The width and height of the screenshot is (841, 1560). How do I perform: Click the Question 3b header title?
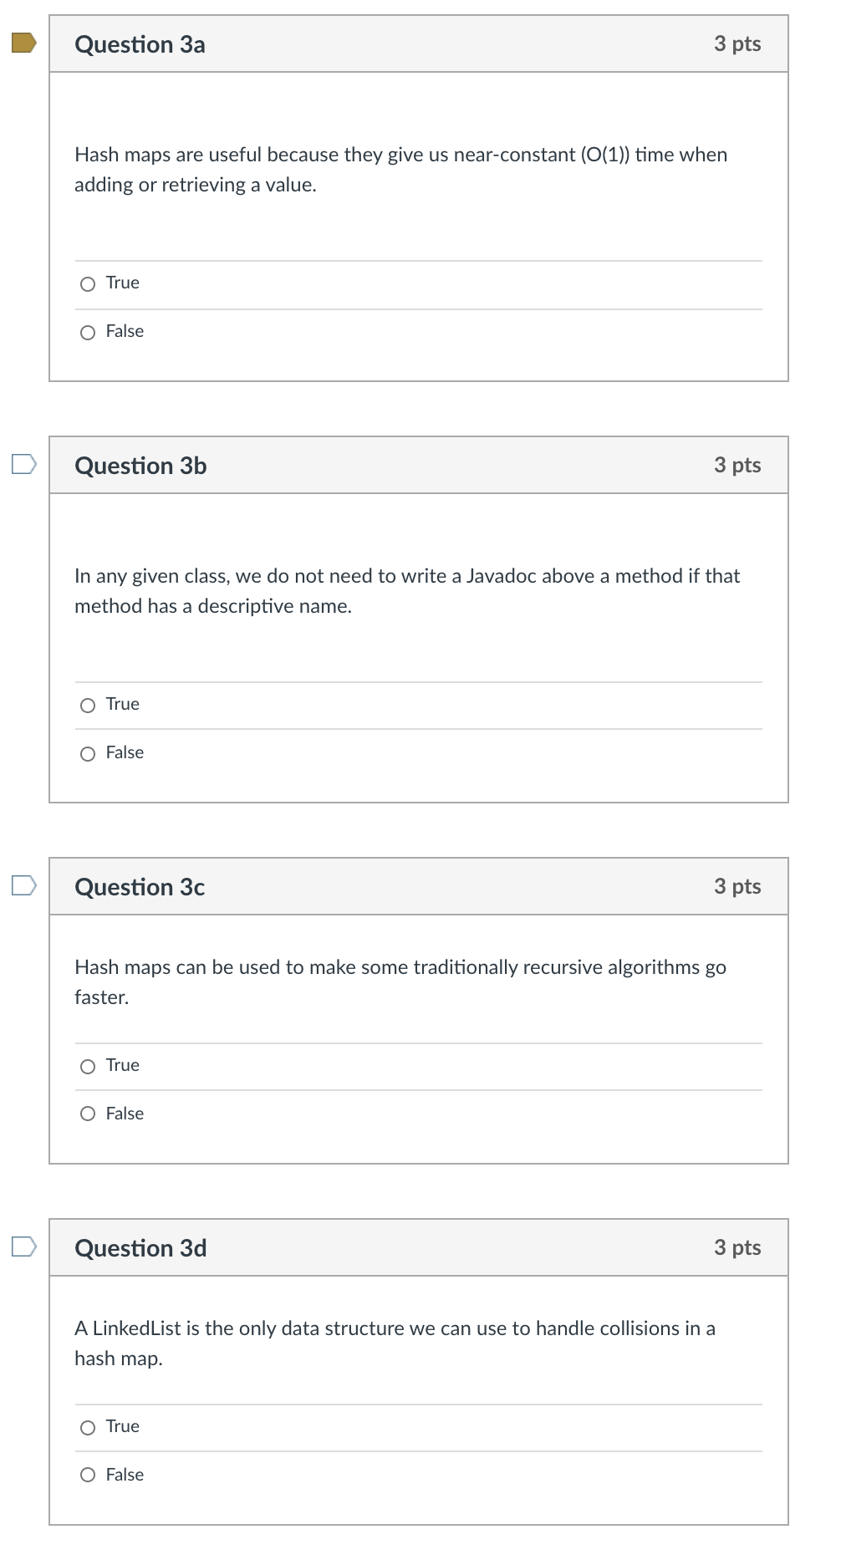pyautogui.click(x=140, y=466)
